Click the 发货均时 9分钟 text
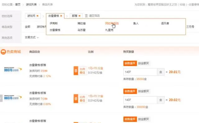 pyautogui.click(x=38, y=71)
